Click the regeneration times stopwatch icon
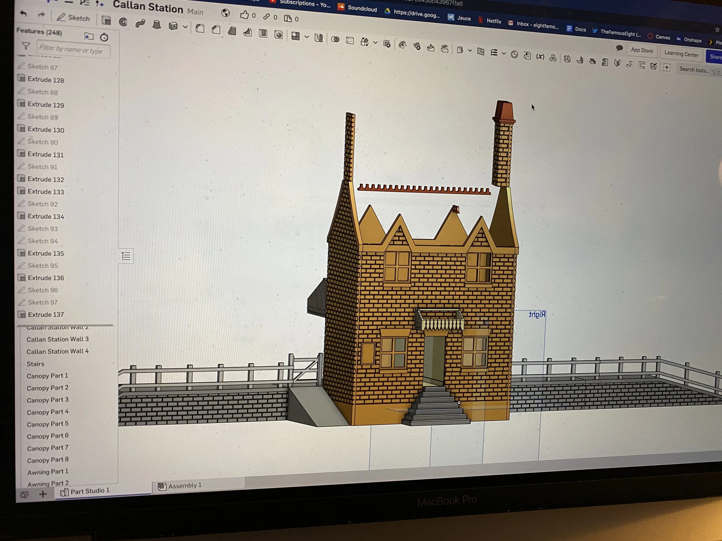Viewport: 722px width, 541px height. 104,37
